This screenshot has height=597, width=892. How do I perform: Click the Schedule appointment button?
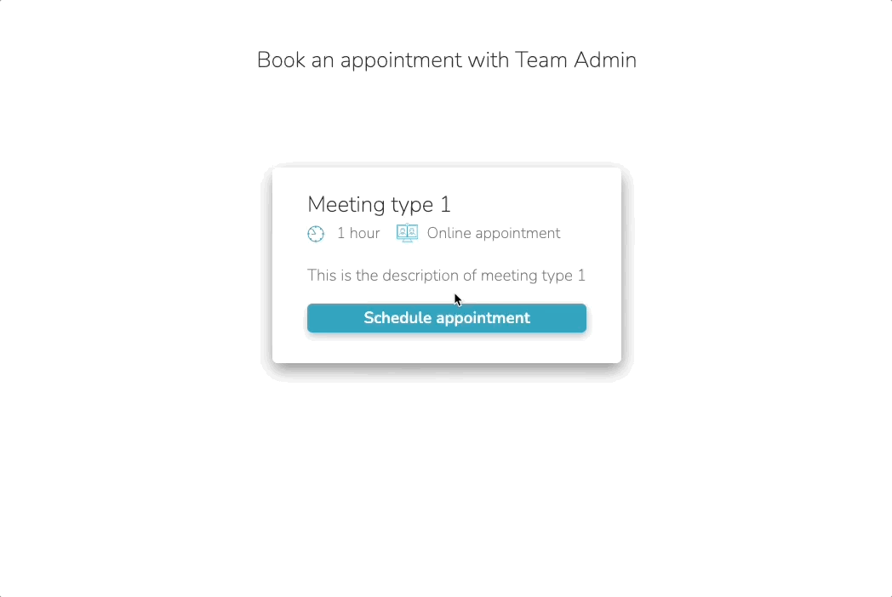pos(447,318)
